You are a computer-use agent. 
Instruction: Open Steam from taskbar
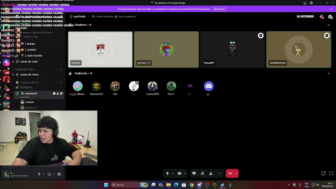click(x=222, y=185)
